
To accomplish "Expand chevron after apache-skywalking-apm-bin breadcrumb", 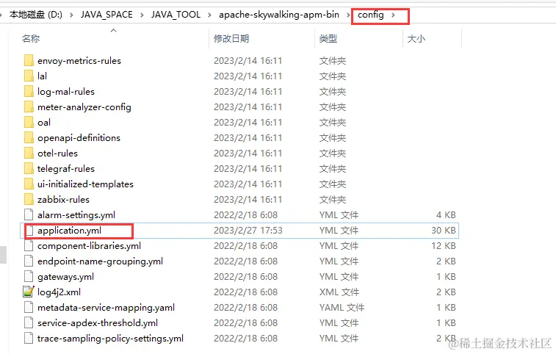I will pos(348,15).
